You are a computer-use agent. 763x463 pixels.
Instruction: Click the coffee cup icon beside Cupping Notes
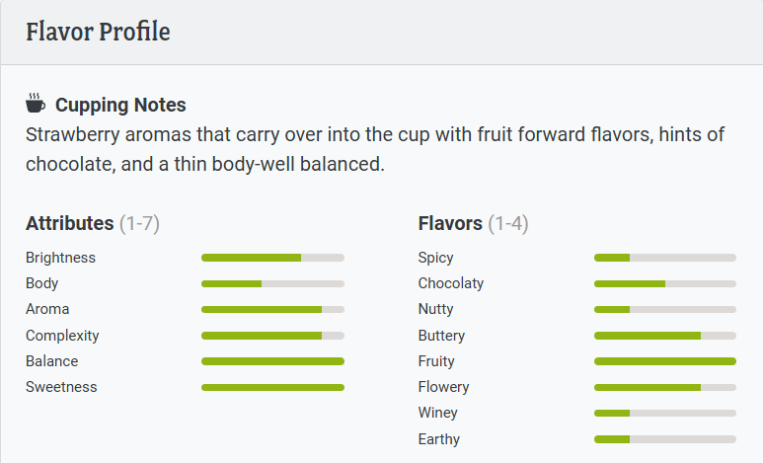[36, 104]
